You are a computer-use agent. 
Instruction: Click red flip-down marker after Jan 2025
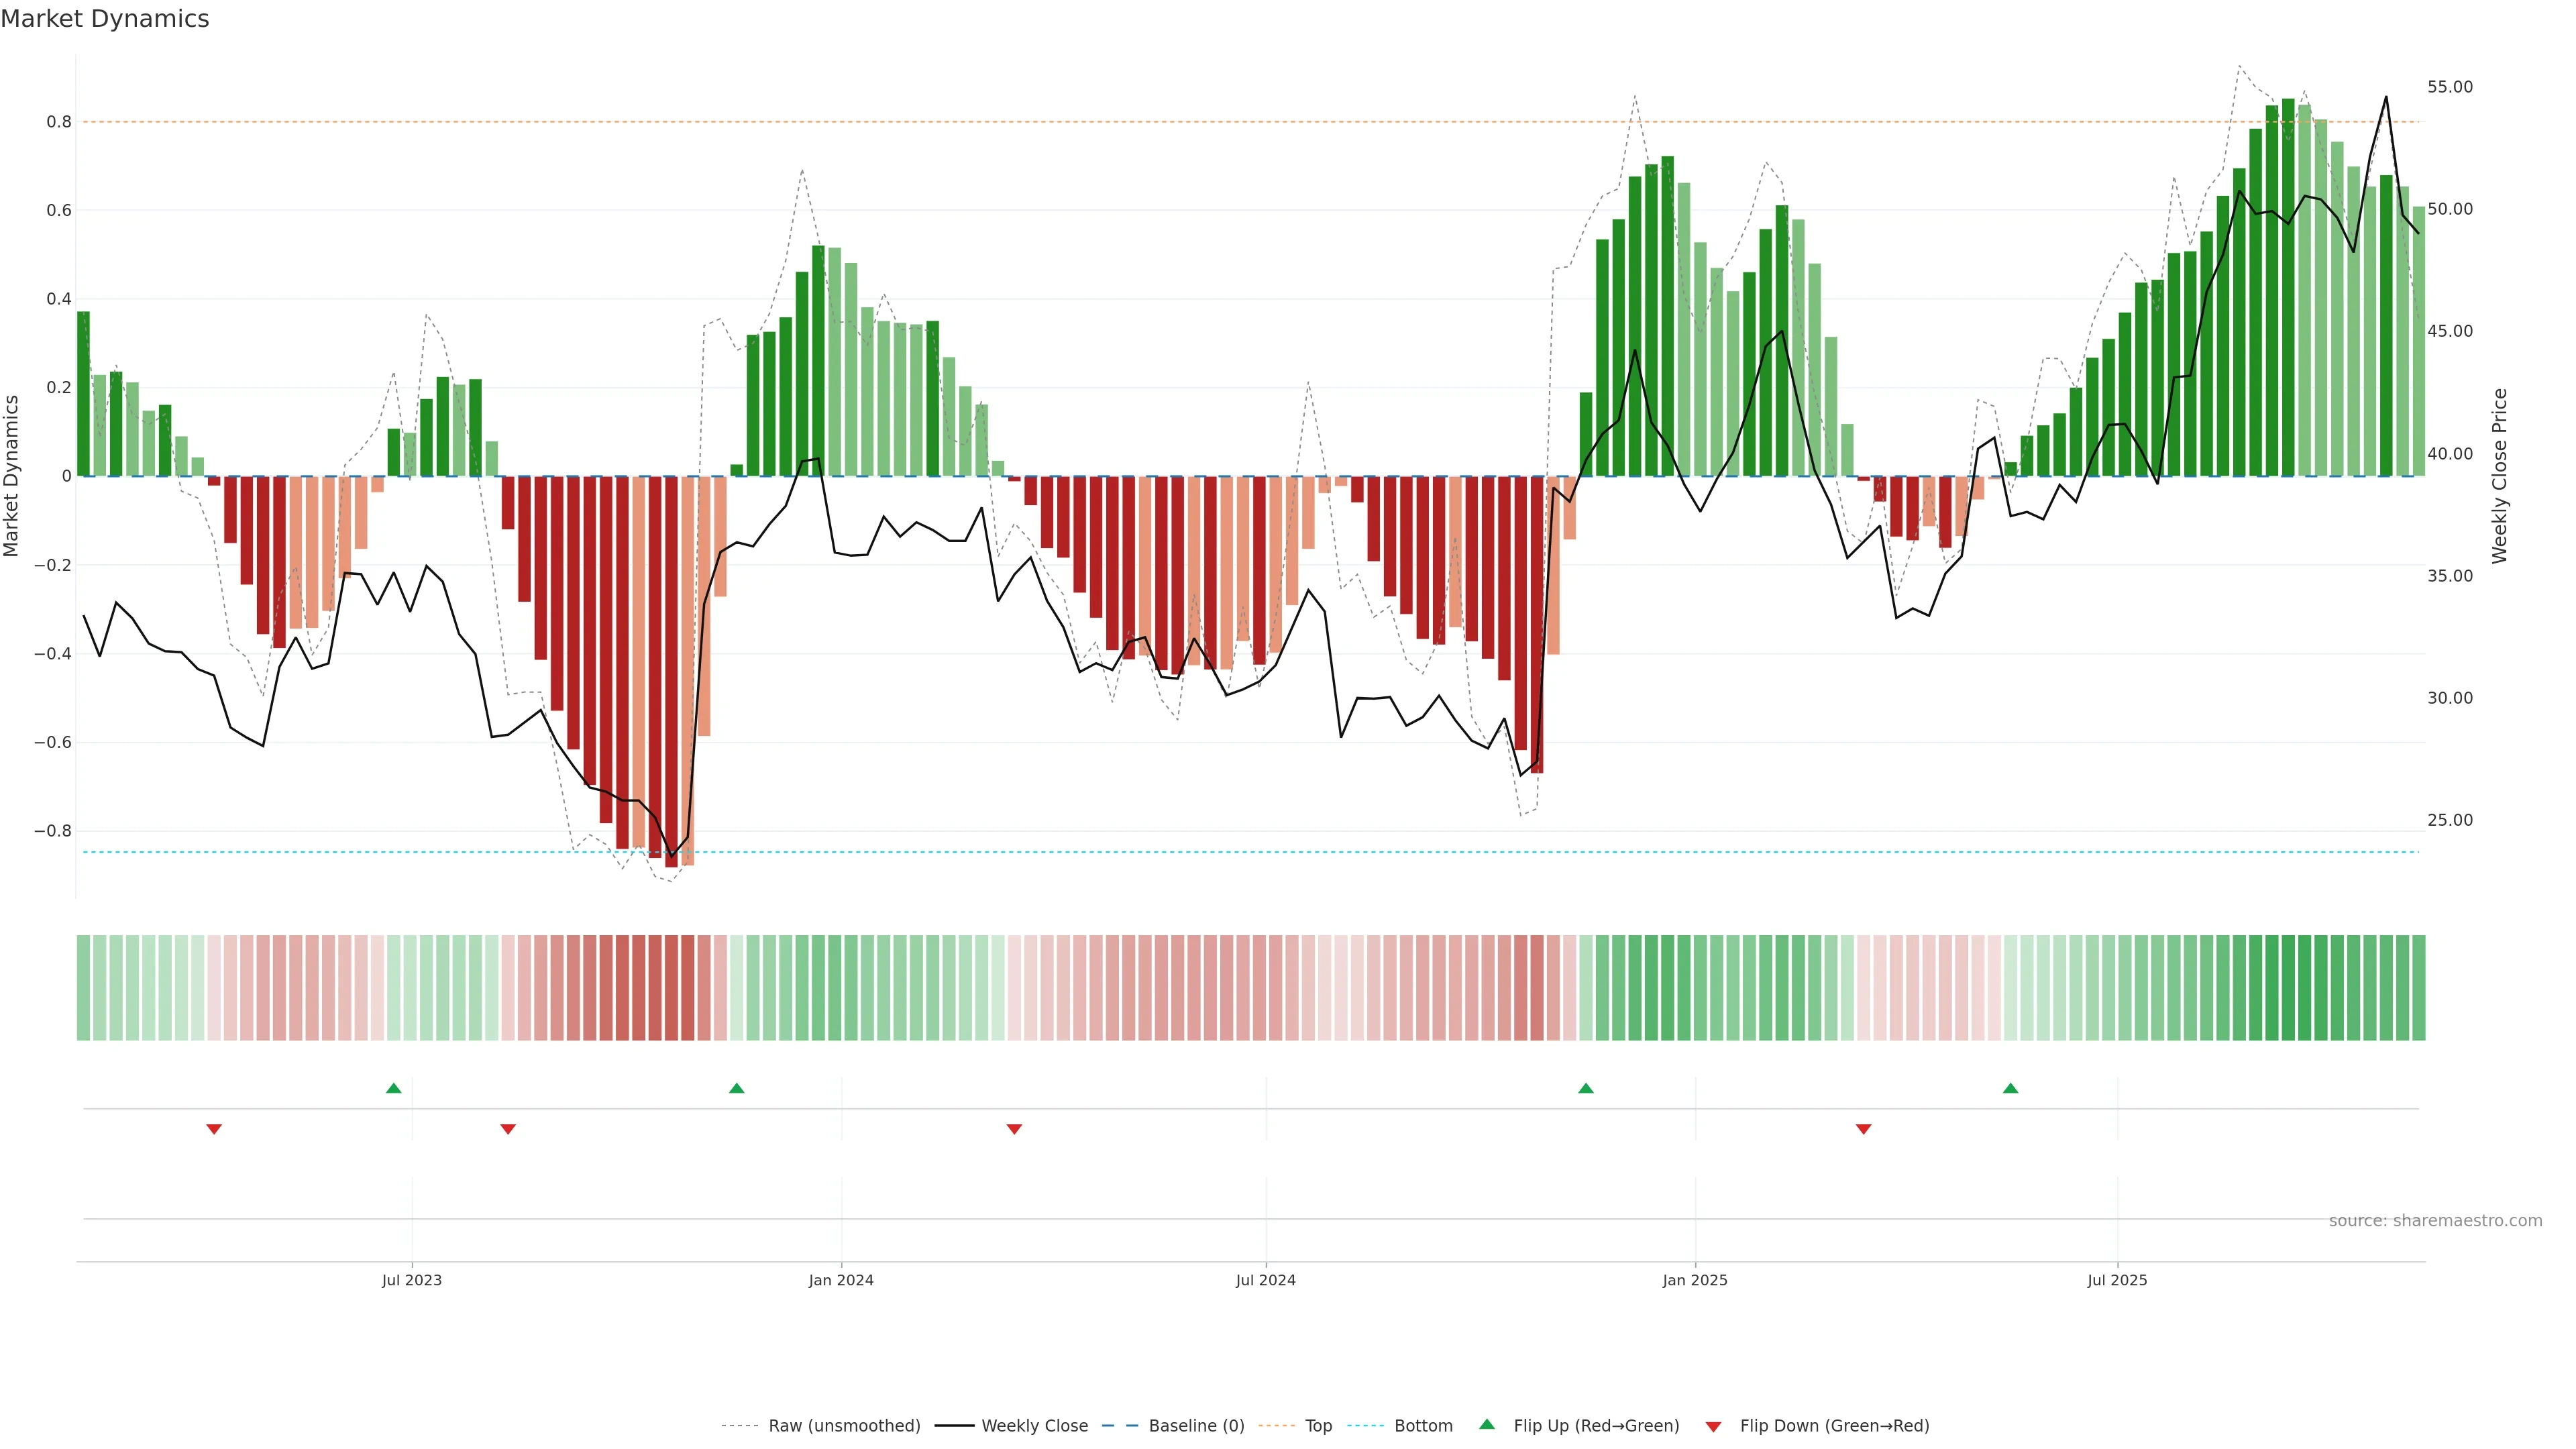click(x=1863, y=1129)
